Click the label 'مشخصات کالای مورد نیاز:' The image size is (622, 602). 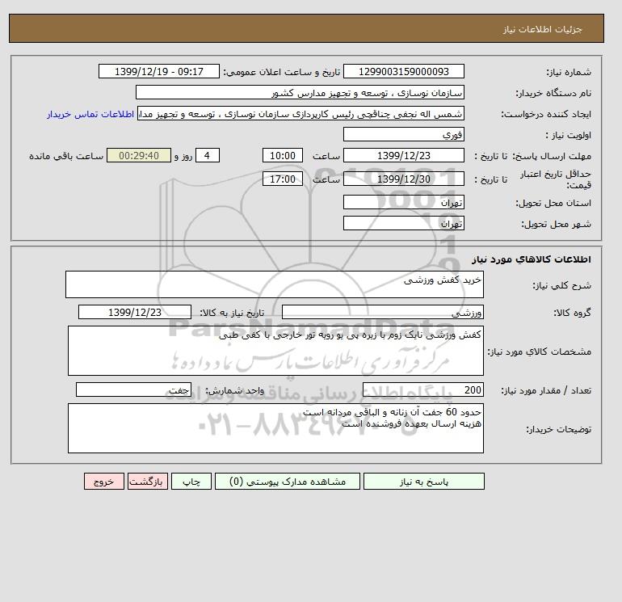(x=539, y=352)
